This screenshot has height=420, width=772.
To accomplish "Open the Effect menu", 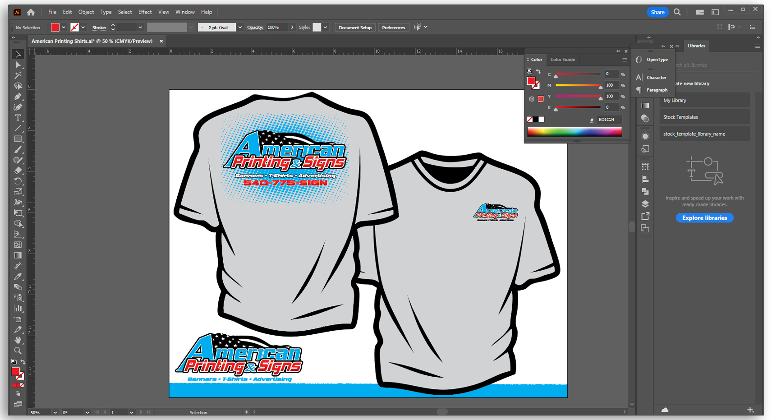I will coord(145,12).
